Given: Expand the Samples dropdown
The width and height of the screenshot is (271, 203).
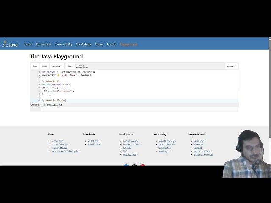Looking at the screenshot, I should [57, 66].
